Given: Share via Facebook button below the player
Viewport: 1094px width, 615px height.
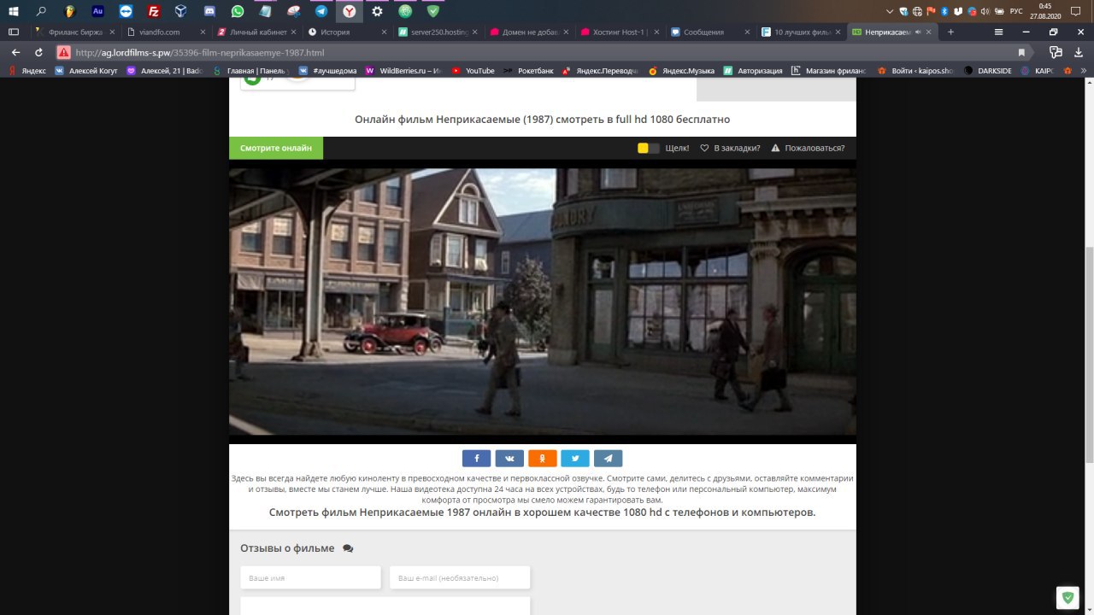Looking at the screenshot, I should point(476,458).
